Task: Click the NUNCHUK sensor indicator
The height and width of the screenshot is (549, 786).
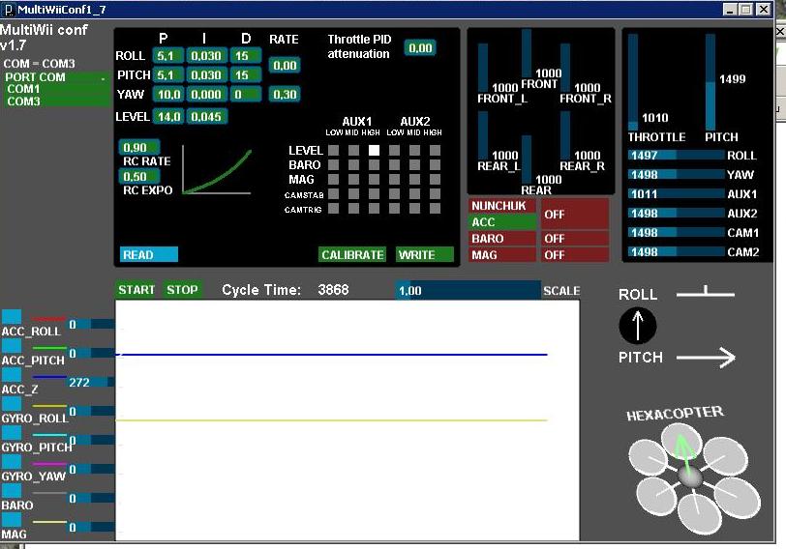Action: coord(502,206)
